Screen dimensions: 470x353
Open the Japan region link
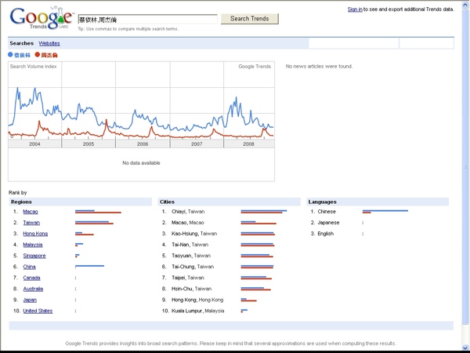point(30,300)
